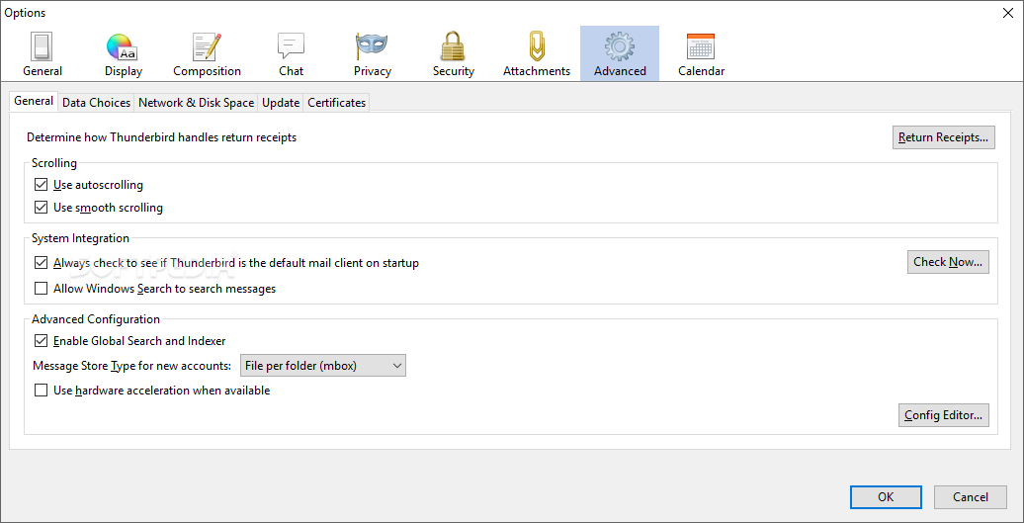Switch to the Update tab
Viewport: 1024px width, 523px height.
coord(281,103)
